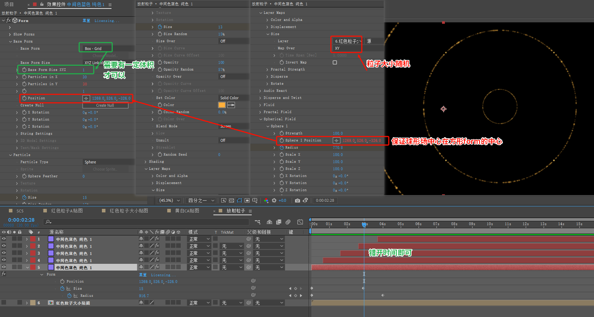Viewport: 594px width, 317px height.
Task: Click the orange Color swatch
Action: (x=222, y=105)
